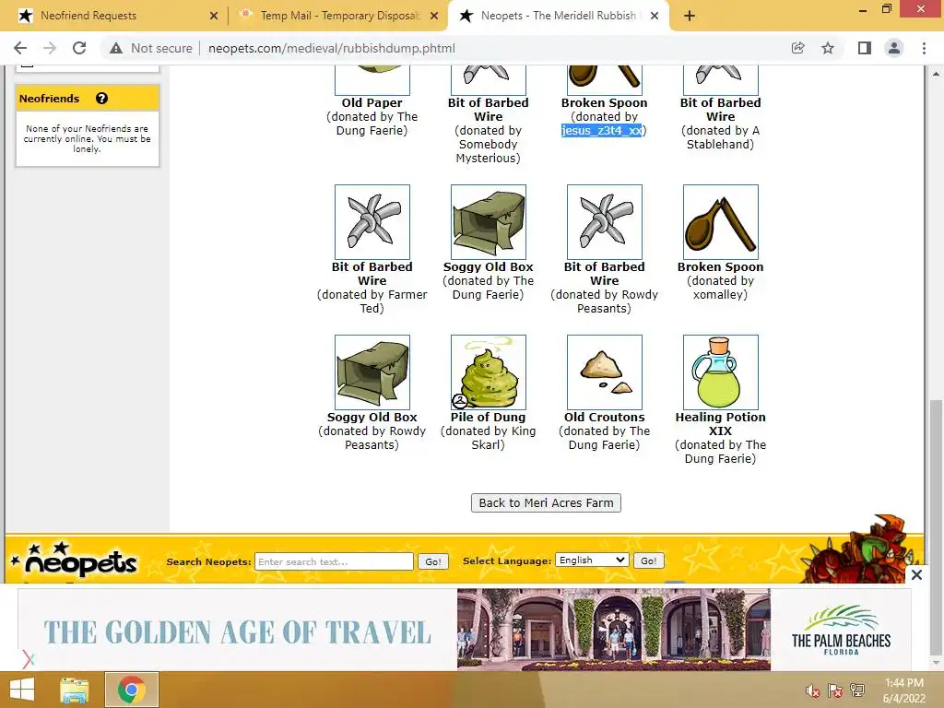Select the Old Croutons item image
Viewport: 944px width, 708px height.
(605, 372)
